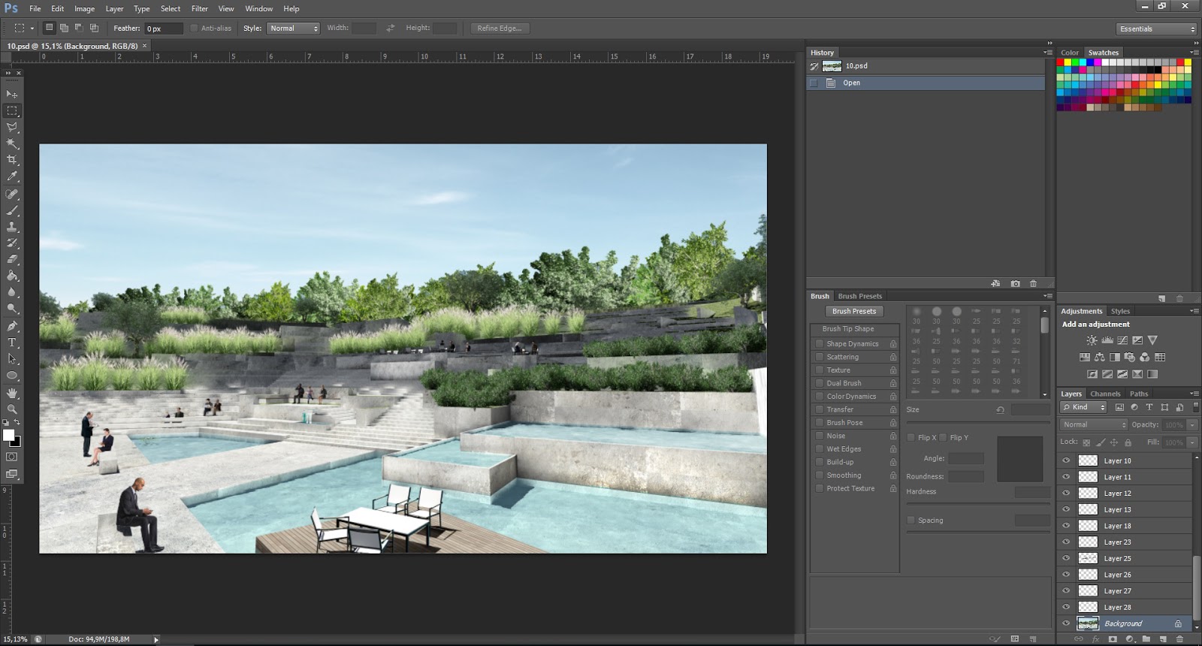The image size is (1202, 646).
Task: Select the History Brush tool
Action: 12,243
